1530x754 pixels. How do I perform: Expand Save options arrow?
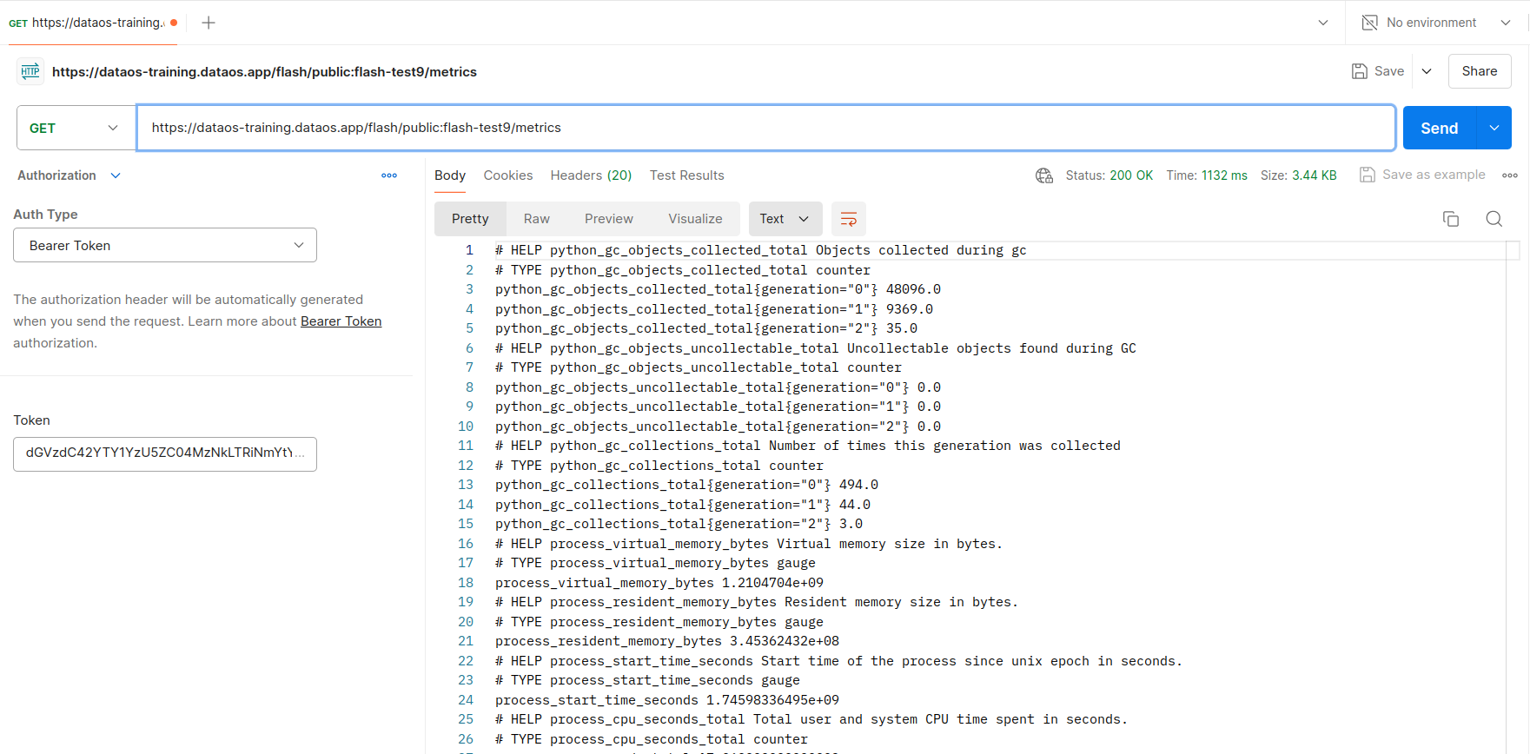1427,71
